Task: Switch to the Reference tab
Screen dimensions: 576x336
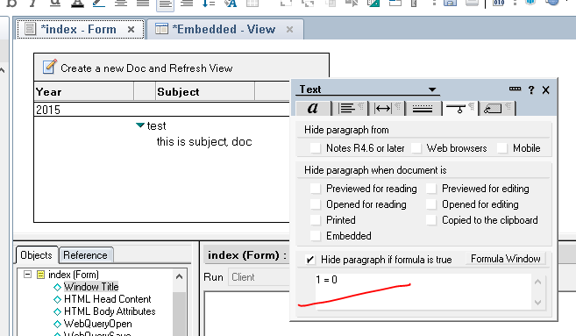Action: 85,255
